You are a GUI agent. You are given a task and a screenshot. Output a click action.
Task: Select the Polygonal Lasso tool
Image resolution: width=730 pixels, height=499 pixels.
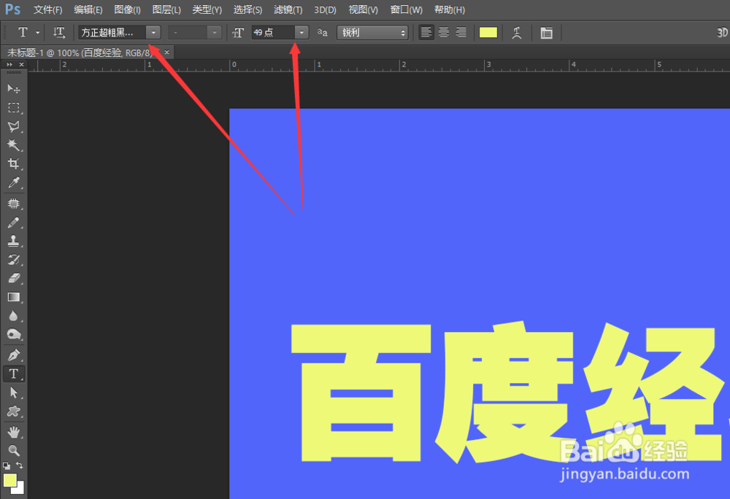(x=13, y=126)
